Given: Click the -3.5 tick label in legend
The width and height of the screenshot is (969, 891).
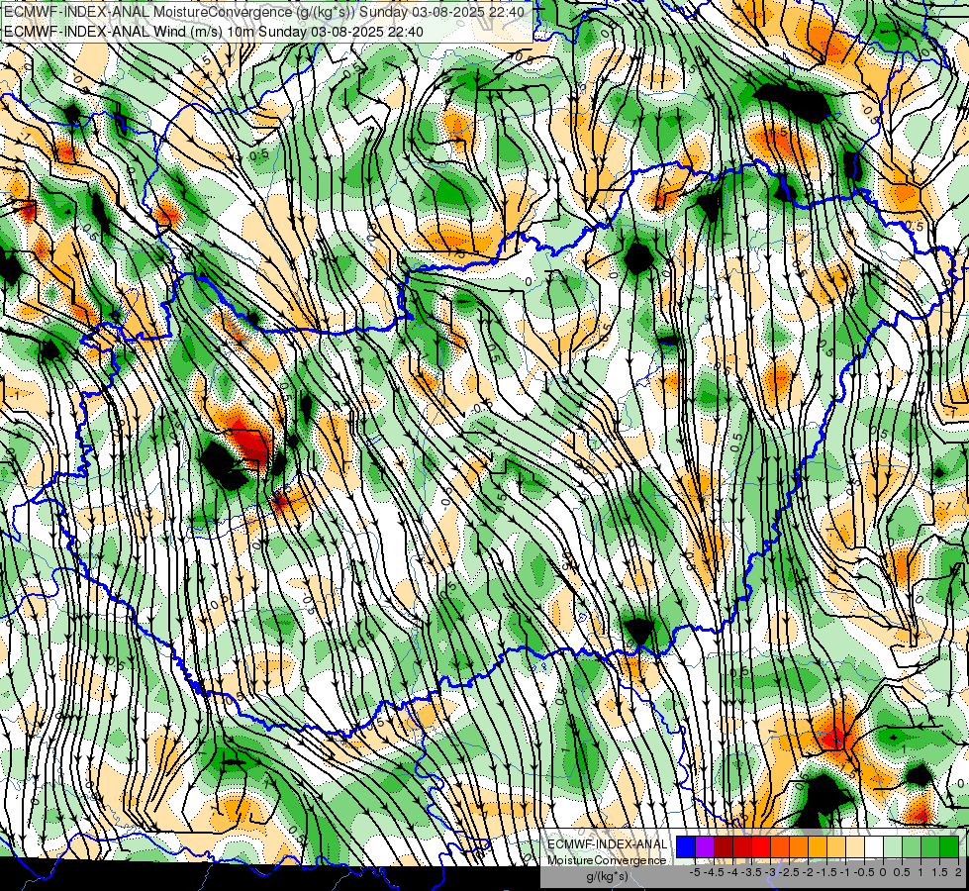Looking at the screenshot, I should [x=751, y=872].
